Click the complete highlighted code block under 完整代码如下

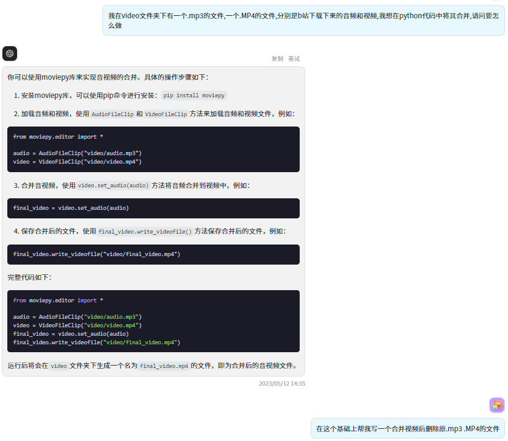(153, 321)
